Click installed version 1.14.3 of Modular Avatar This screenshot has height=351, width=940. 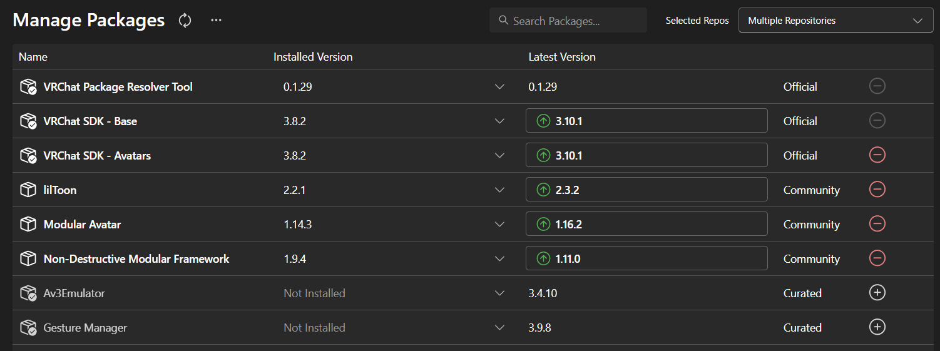click(298, 225)
